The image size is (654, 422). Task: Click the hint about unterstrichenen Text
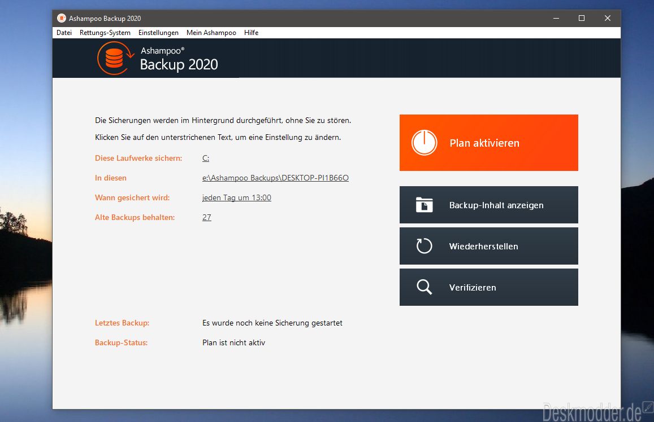(218, 137)
